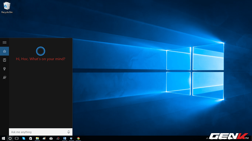The image size is (252, 141).
Task: Open the Mail app on taskbar
Action: [51, 138]
